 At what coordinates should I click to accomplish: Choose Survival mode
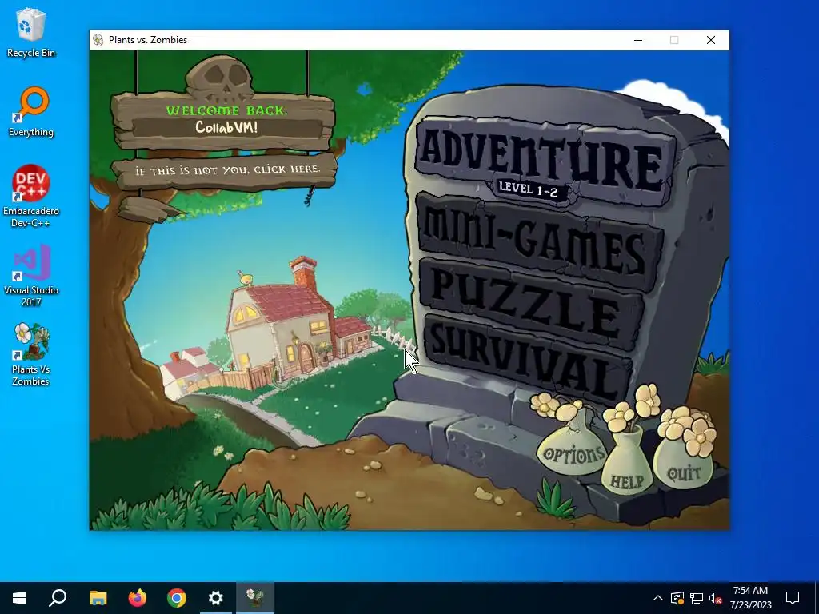526,361
